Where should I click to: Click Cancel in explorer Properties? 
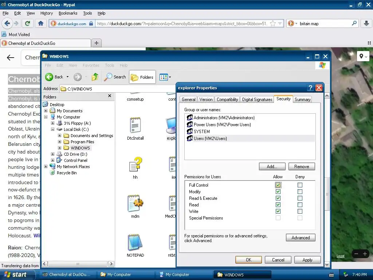(x=278, y=260)
